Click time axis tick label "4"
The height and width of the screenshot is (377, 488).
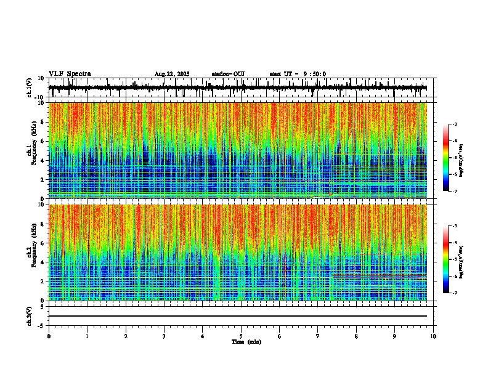coord(203,336)
